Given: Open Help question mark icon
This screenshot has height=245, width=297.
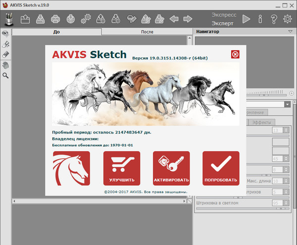Looking at the screenshot, I should [274, 19].
